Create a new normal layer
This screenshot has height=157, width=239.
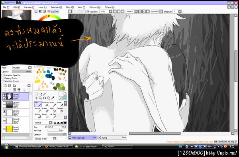[x=5, y=86]
